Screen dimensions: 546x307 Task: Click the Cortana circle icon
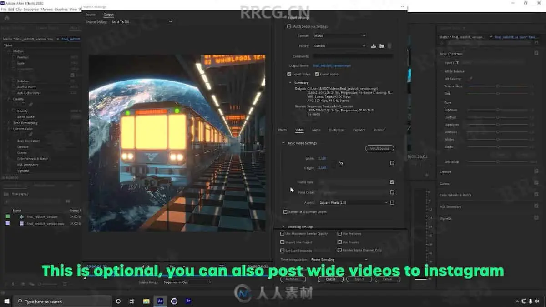point(118,301)
